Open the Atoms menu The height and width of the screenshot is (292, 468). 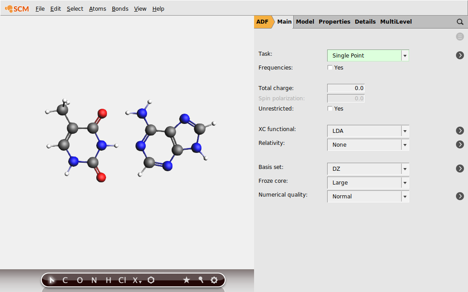(97, 8)
